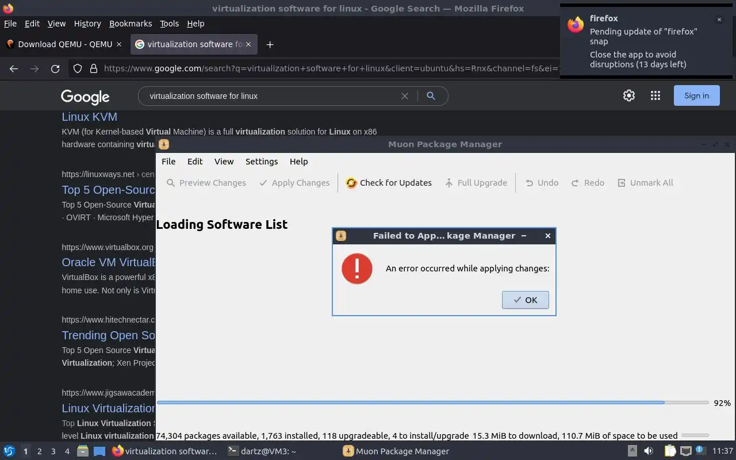The width and height of the screenshot is (736, 460).
Task: Switch to desktop workspace 4
Action: [67, 451]
